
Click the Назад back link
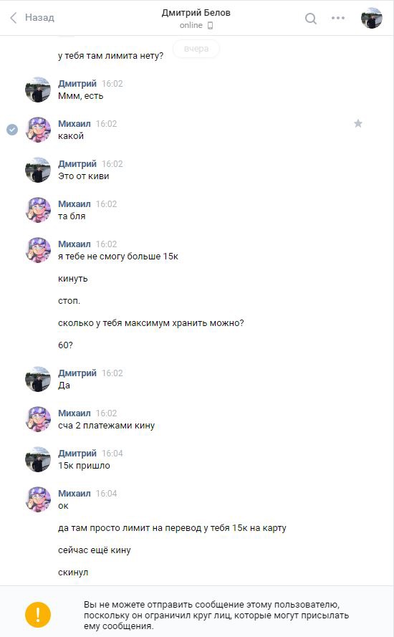tap(39, 17)
